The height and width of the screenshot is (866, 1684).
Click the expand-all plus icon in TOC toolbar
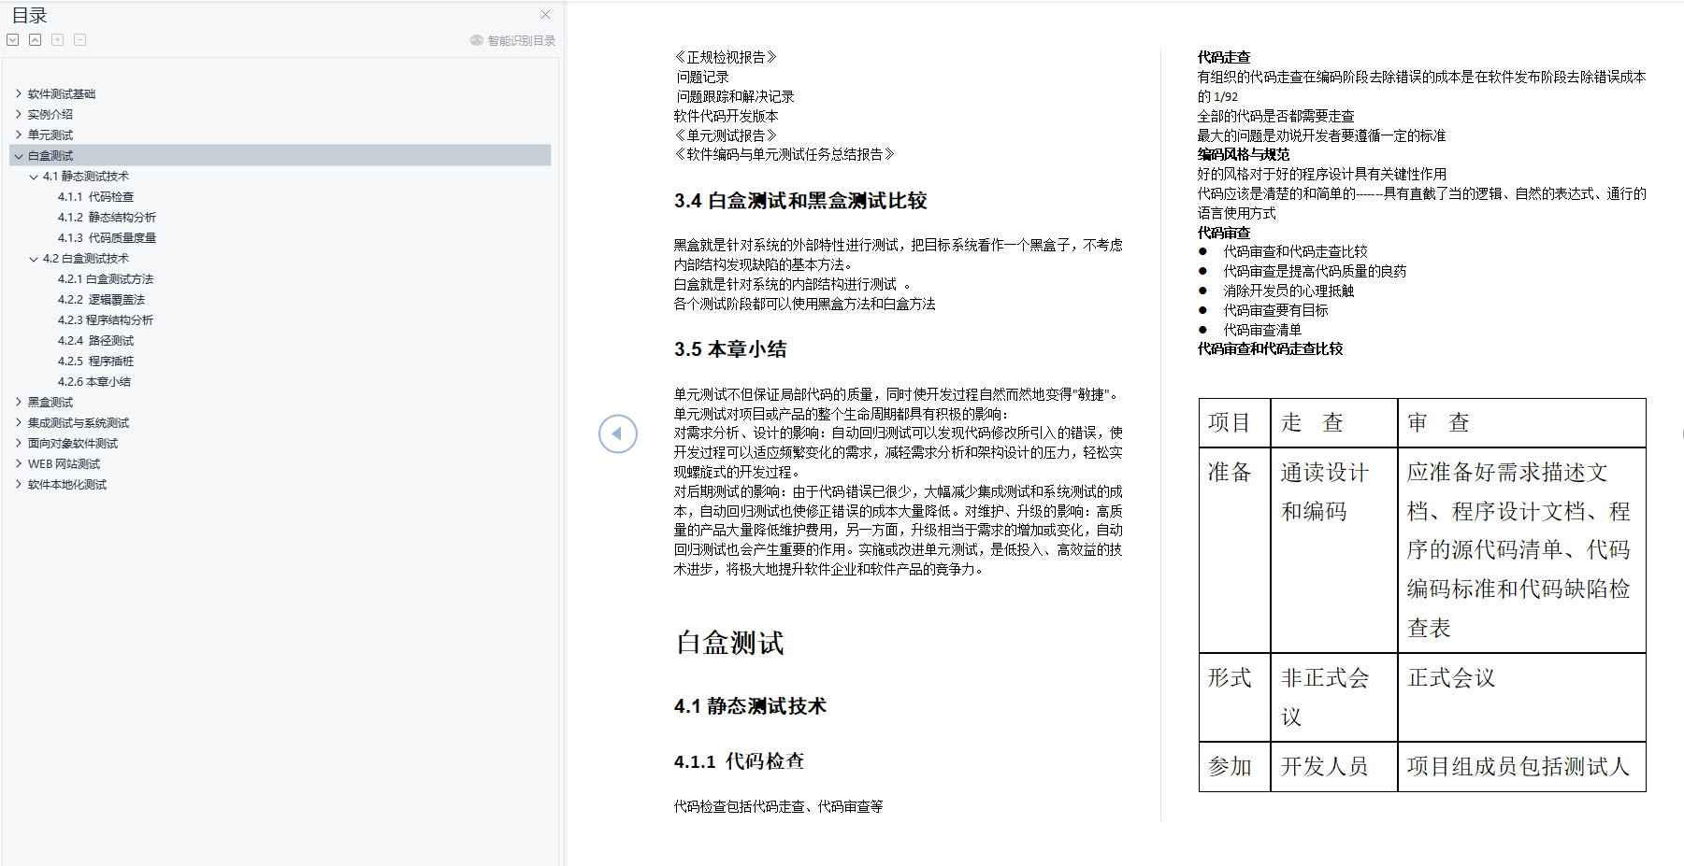(57, 39)
